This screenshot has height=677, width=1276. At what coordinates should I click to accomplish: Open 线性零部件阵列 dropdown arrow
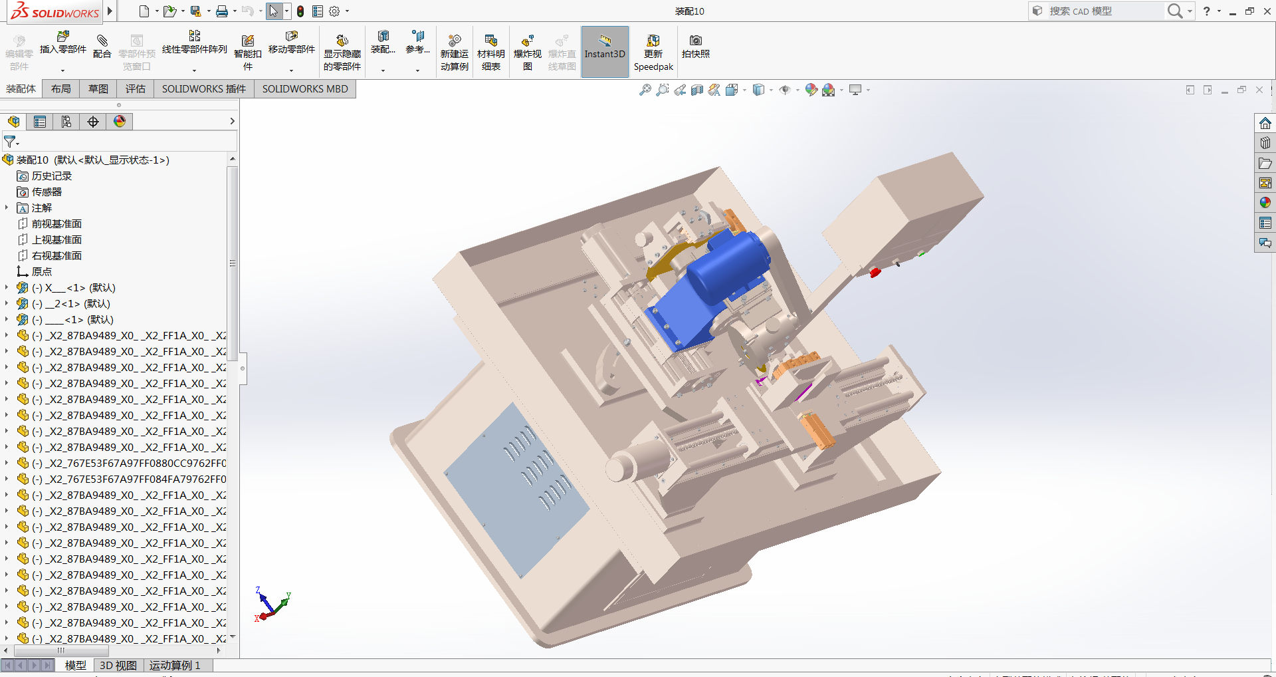[195, 70]
